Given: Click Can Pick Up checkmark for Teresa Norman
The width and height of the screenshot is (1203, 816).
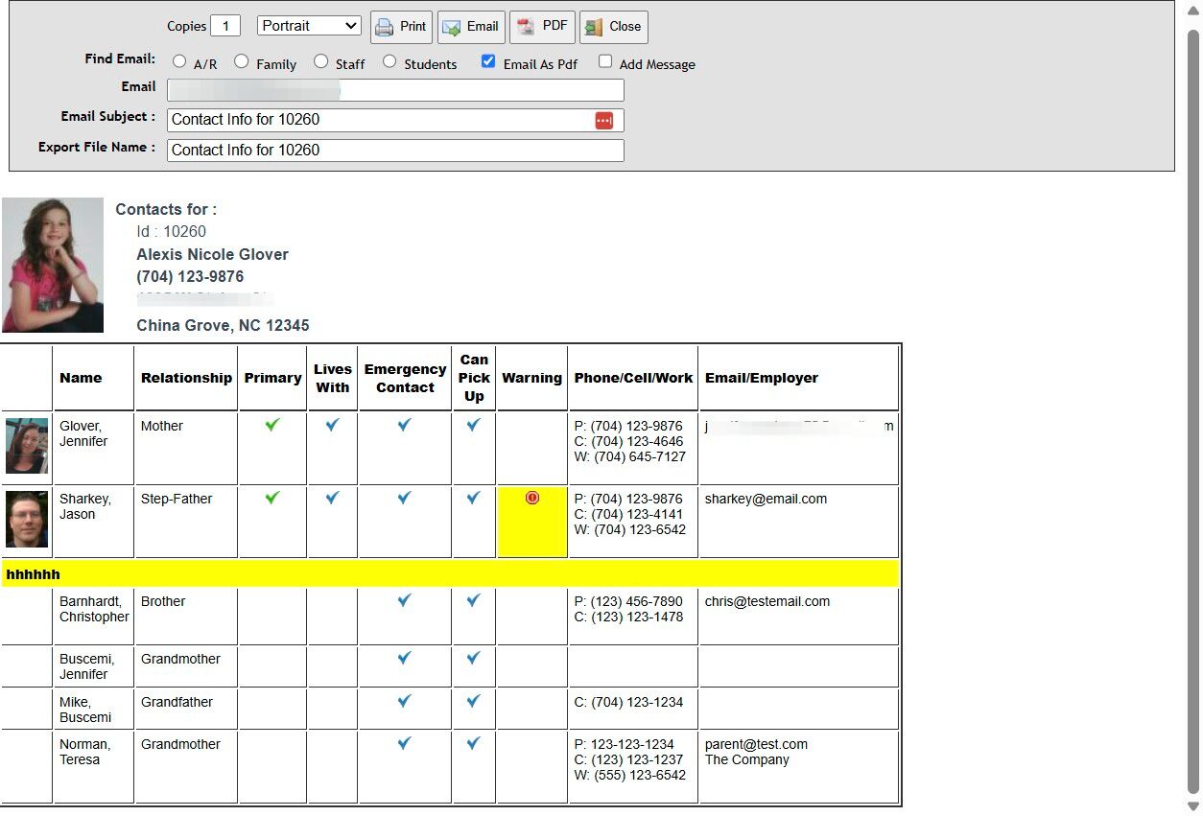Looking at the screenshot, I should 473,743.
